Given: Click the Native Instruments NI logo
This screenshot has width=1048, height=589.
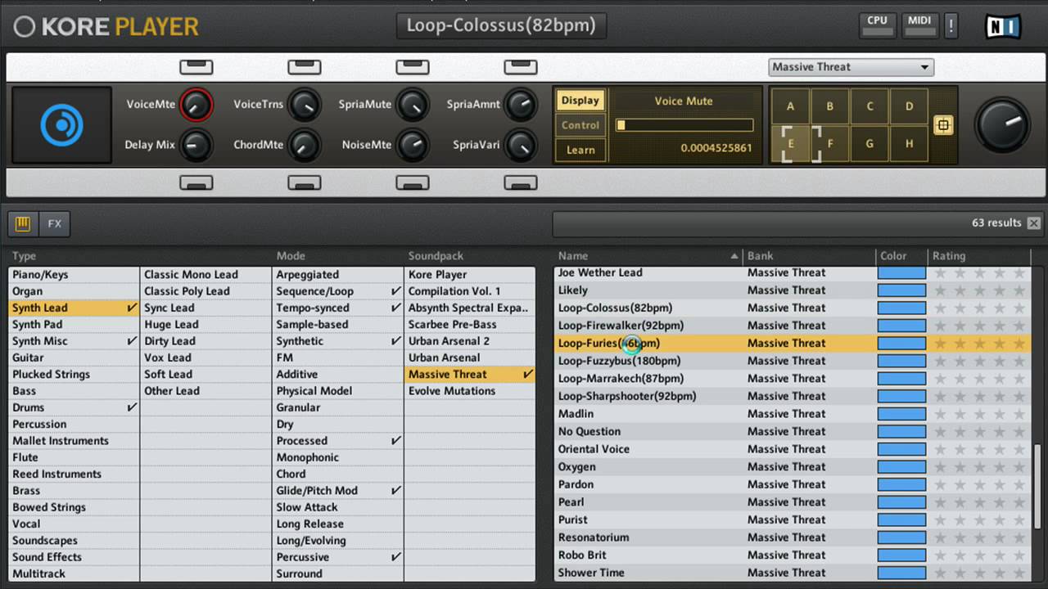Looking at the screenshot, I should (1002, 27).
